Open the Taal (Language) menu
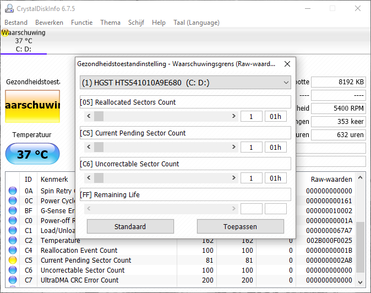The width and height of the screenshot is (371, 293). pos(196,23)
